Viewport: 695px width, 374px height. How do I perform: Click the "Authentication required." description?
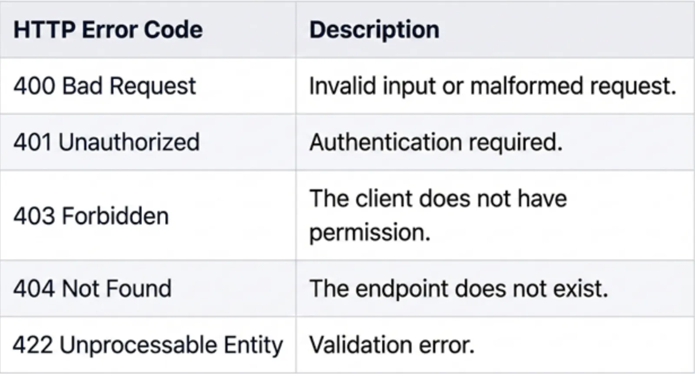[x=436, y=142]
